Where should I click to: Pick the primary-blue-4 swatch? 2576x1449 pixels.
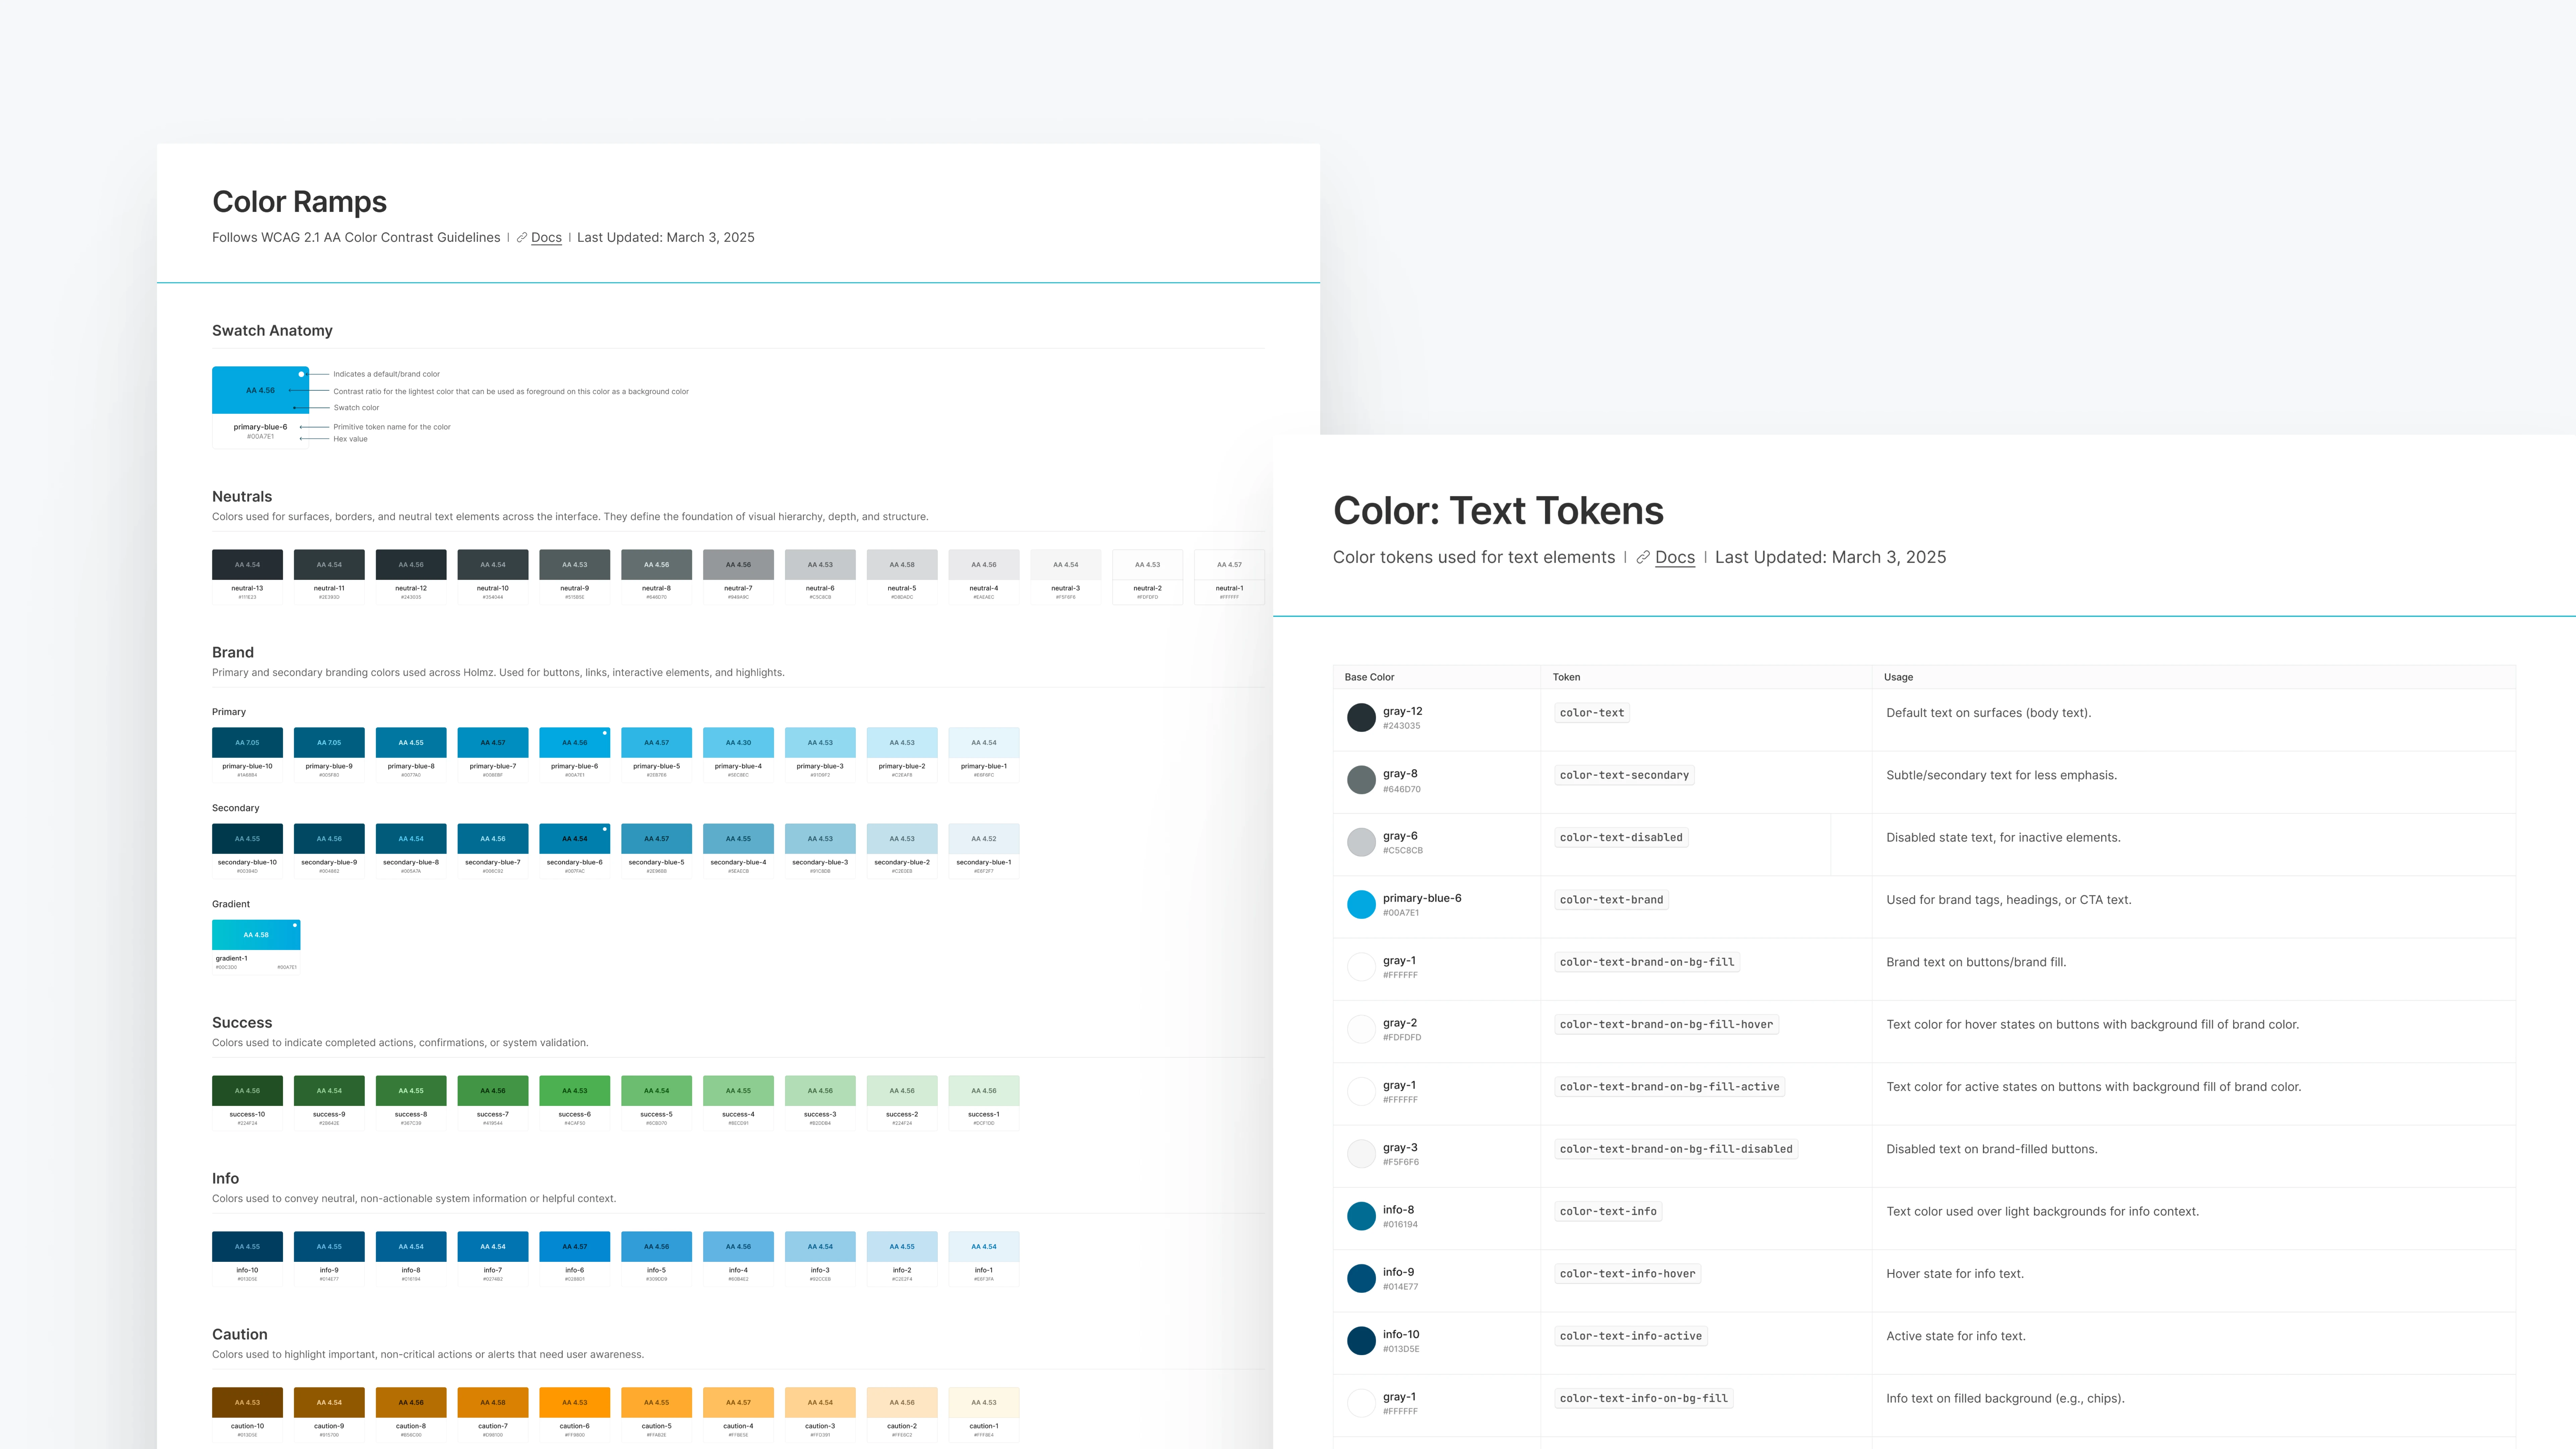pos(738,755)
